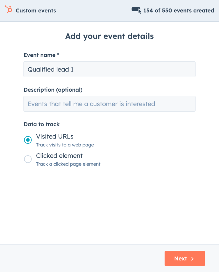Click inside the Event name field
This screenshot has width=219, height=272.
pos(109,69)
